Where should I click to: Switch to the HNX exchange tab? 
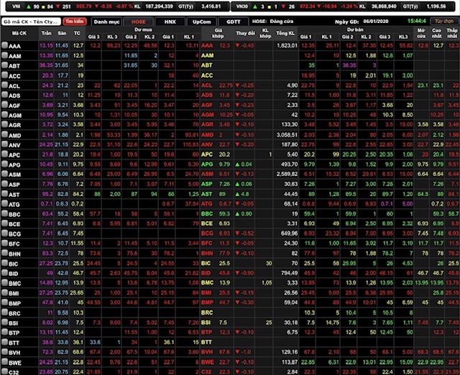(169, 22)
